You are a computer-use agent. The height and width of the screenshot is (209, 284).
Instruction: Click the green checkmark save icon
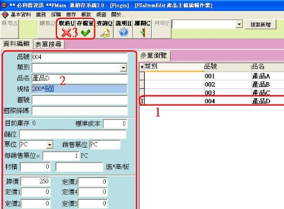click(86, 33)
